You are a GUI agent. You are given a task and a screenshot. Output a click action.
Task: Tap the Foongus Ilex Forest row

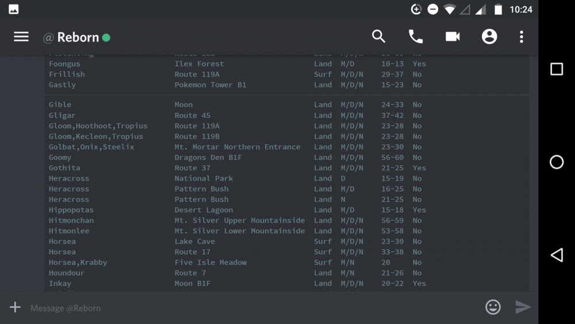click(236, 64)
